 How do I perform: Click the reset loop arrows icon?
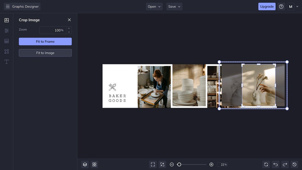point(266,165)
